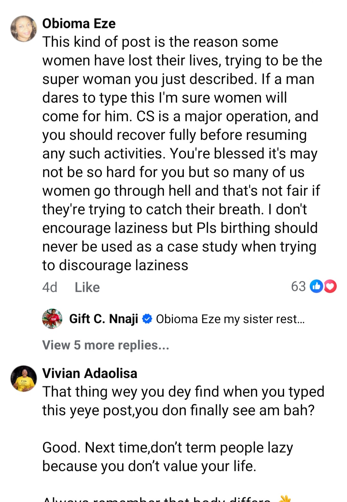The height and width of the screenshot is (502, 347).
Task: Click the red heart reaction icon
Action: coord(330,286)
